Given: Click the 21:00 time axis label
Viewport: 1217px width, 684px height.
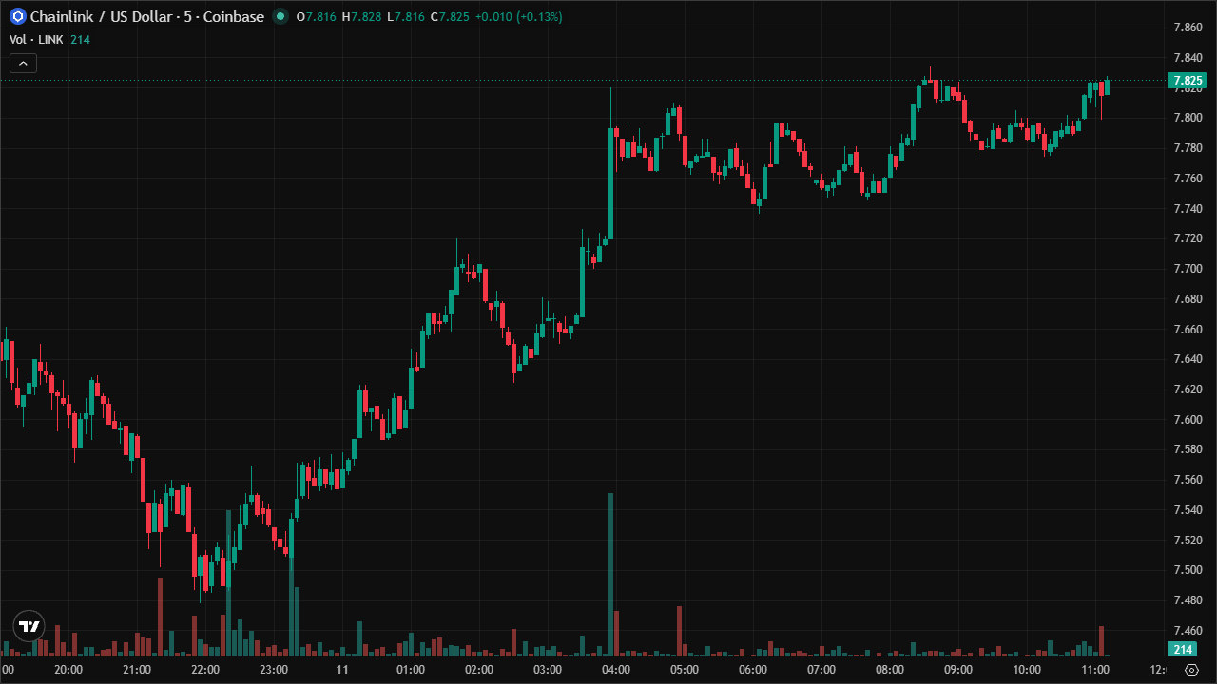Looking at the screenshot, I should click(137, 670).
